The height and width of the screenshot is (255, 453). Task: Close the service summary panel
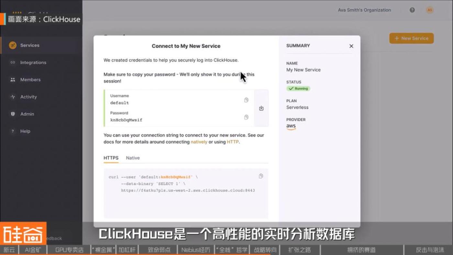click(351, 46)
